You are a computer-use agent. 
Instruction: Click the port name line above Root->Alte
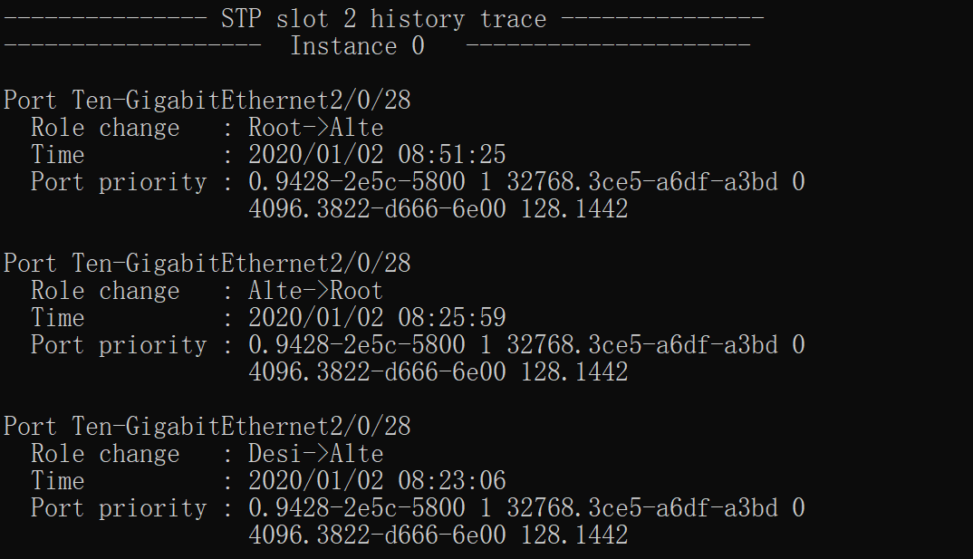coord(207,101)
